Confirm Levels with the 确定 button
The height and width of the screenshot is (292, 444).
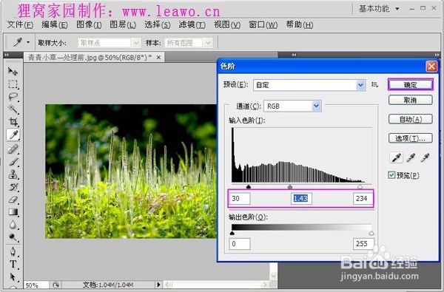410,84
